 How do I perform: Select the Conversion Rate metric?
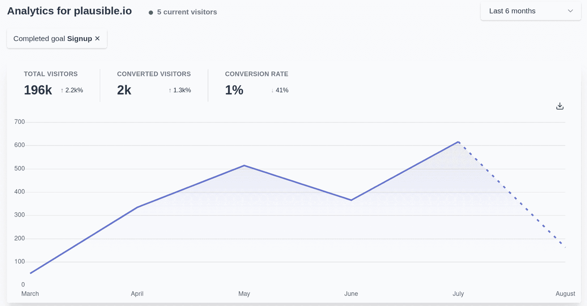pyautogui.click(x=256, y=84)
